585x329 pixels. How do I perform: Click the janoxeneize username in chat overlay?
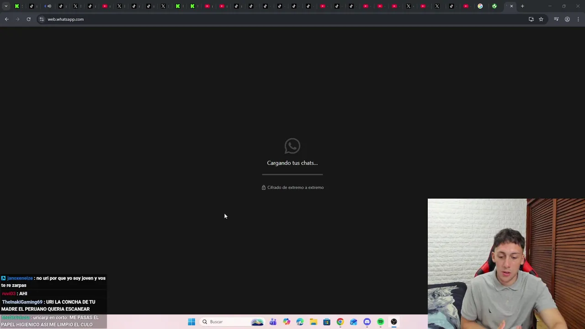[x=20, y=278]
